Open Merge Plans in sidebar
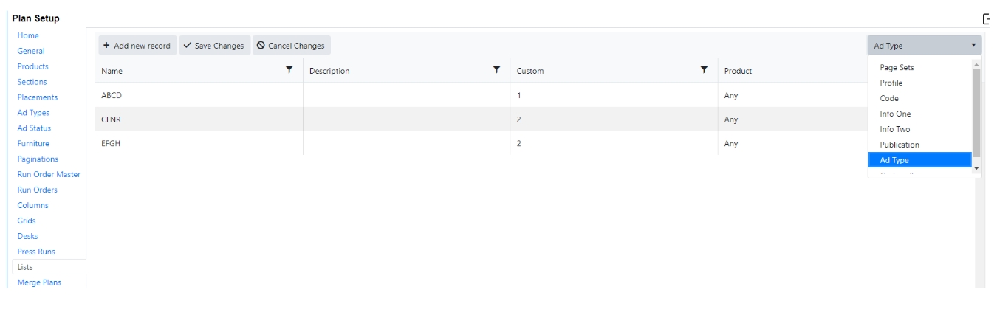This screenshot has width=997, height=326. tap(39, 282)
